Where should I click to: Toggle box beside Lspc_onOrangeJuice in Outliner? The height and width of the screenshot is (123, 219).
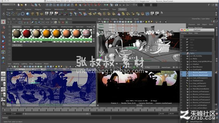click(x=181, y=78)
